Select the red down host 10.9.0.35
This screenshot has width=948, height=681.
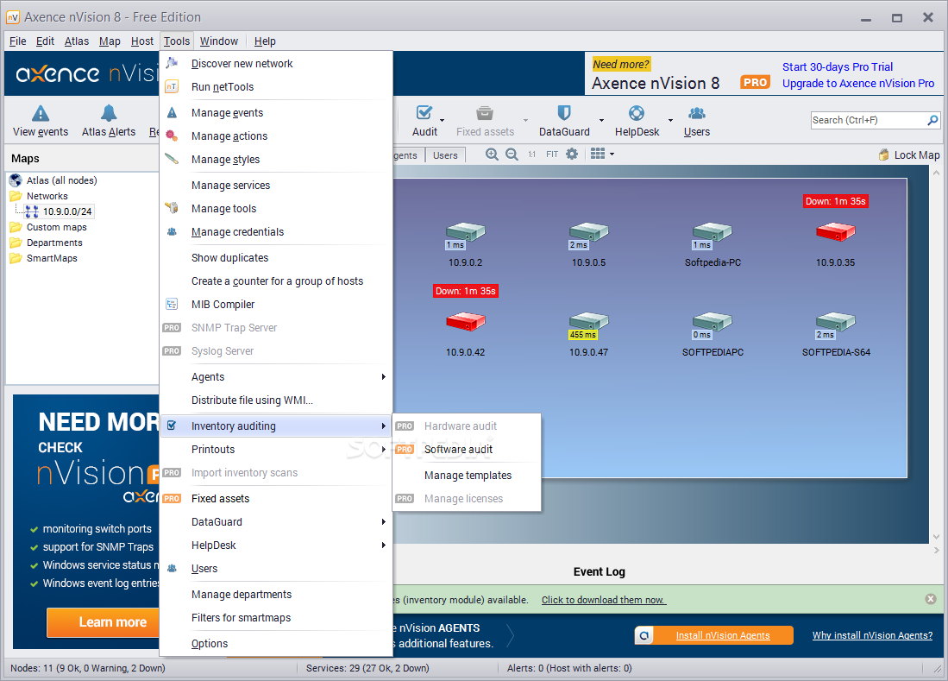tap(836, 232)
